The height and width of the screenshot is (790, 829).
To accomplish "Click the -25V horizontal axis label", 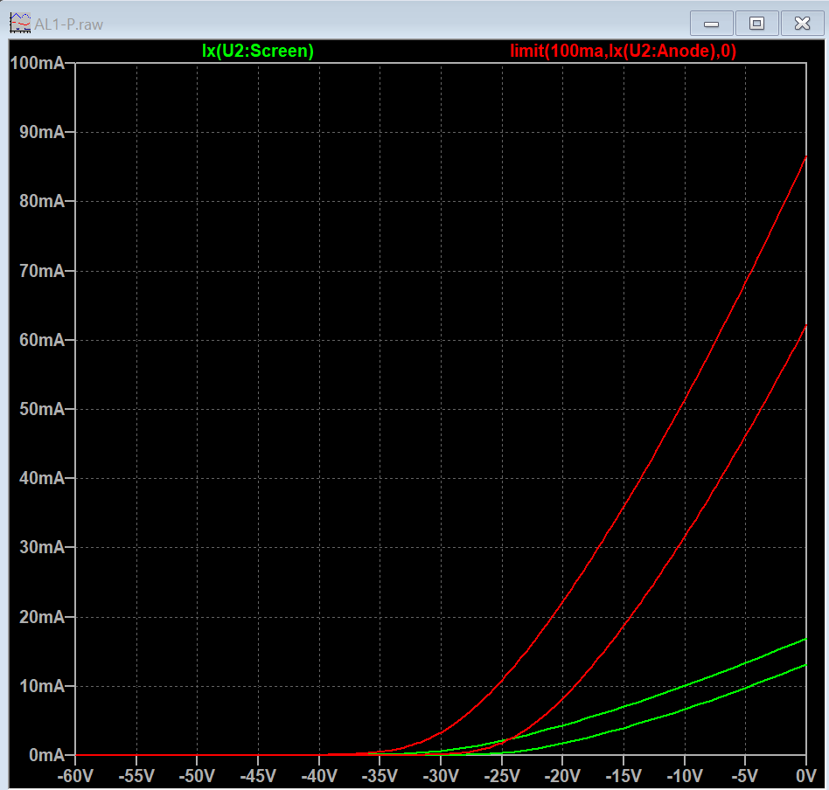I will click(x=502, y=776).
